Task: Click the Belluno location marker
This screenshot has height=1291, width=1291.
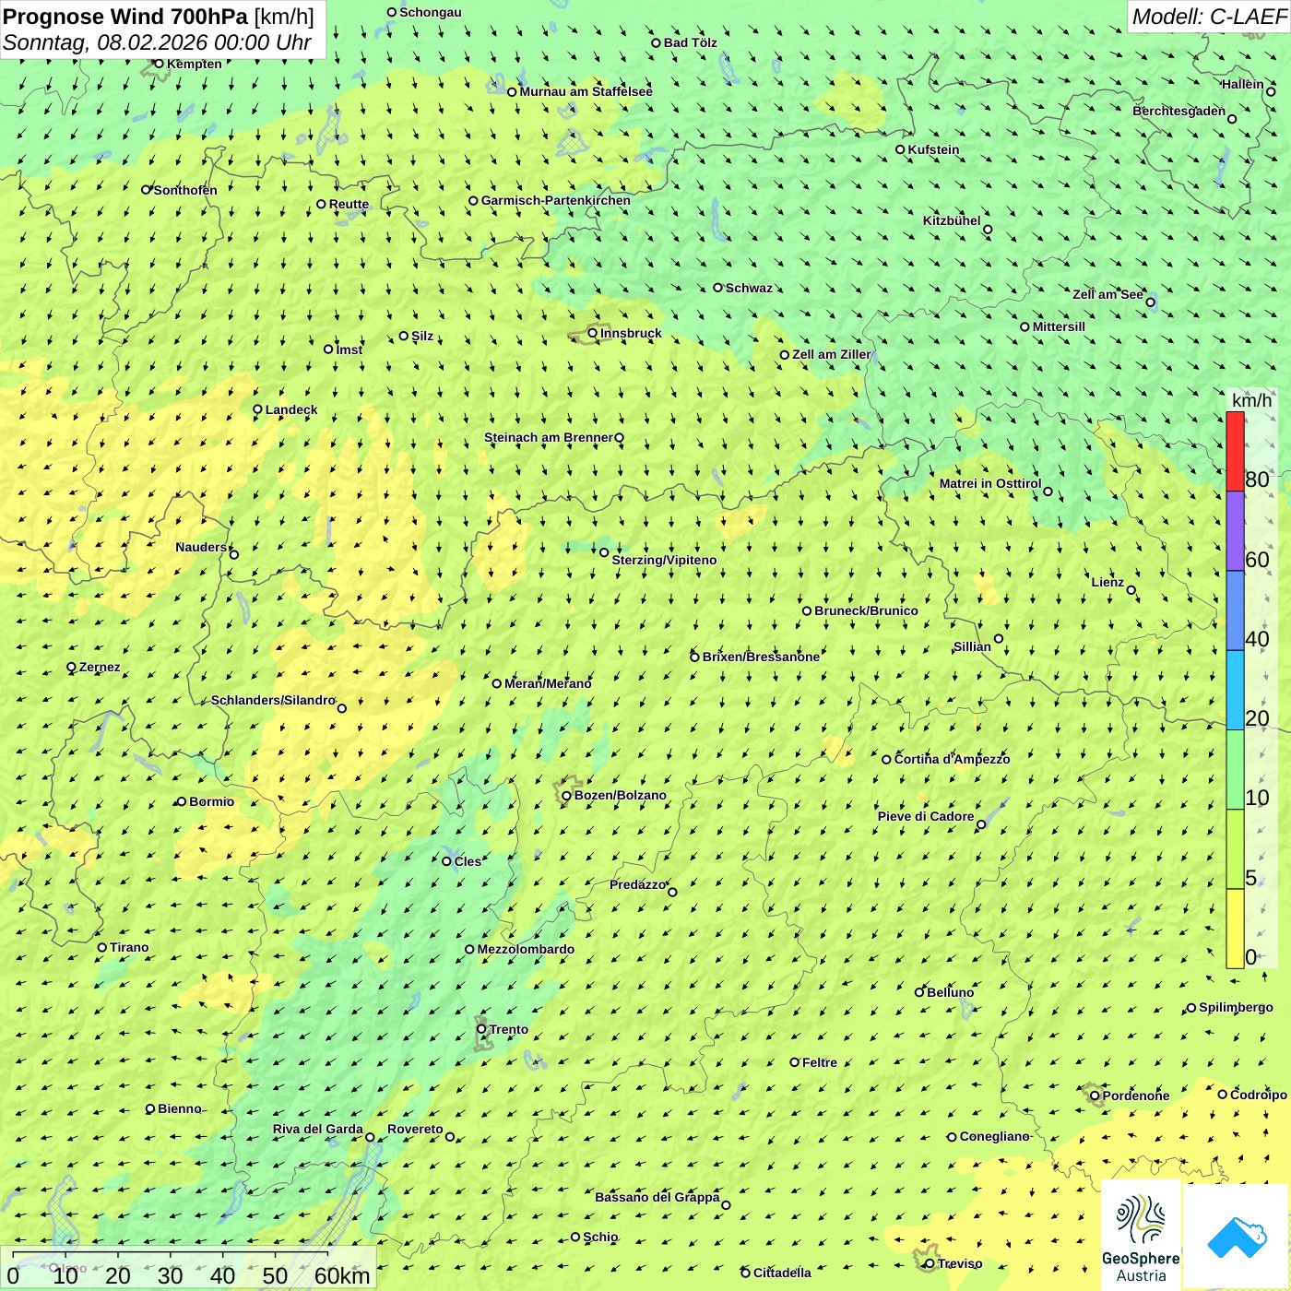Action: click(x=918, y=992)
